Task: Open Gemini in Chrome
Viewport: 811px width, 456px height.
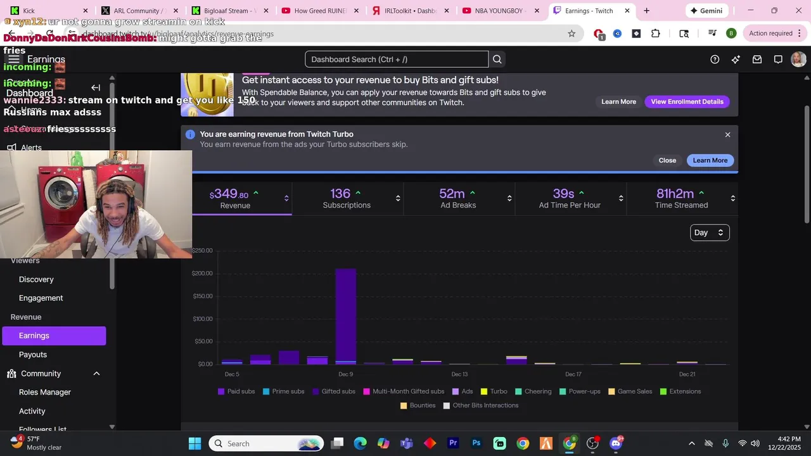Action: (706, 11)
